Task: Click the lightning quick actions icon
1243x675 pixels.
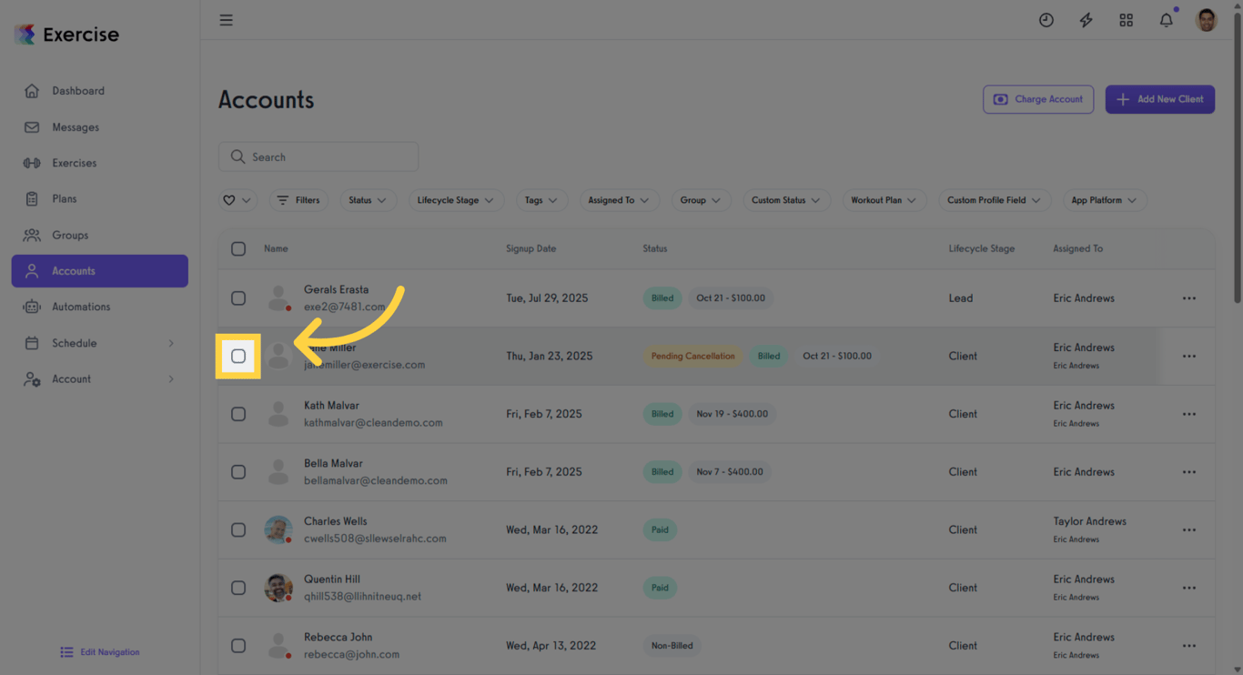Action: click(x=1086, y=19)
